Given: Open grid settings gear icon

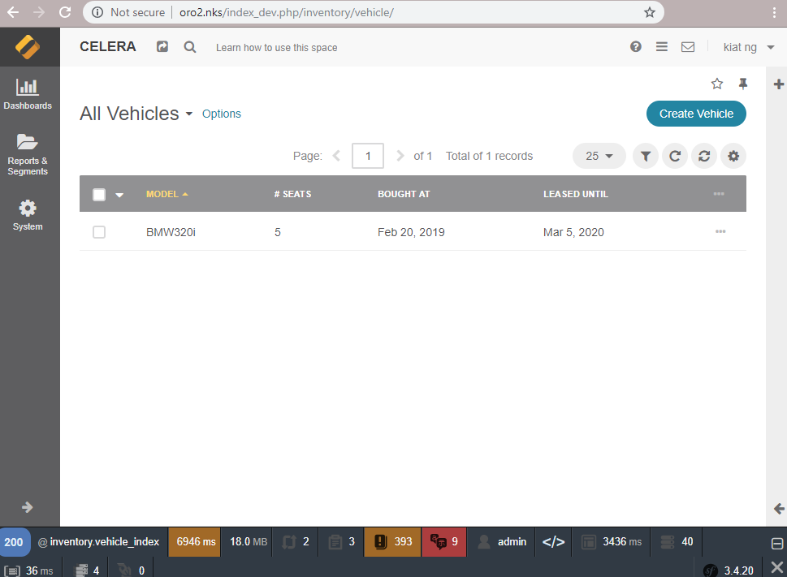Looking at the screenshot, I should pyautogui.click(x=733, y=156).
